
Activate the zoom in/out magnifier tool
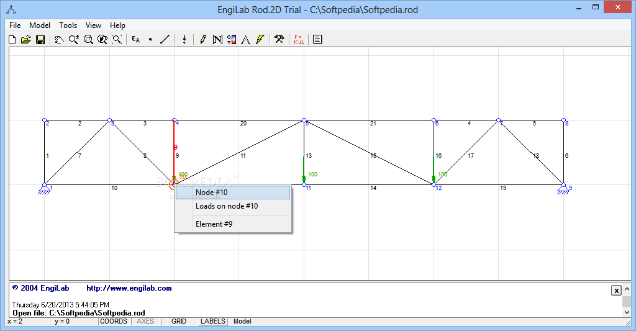point(74,39)
